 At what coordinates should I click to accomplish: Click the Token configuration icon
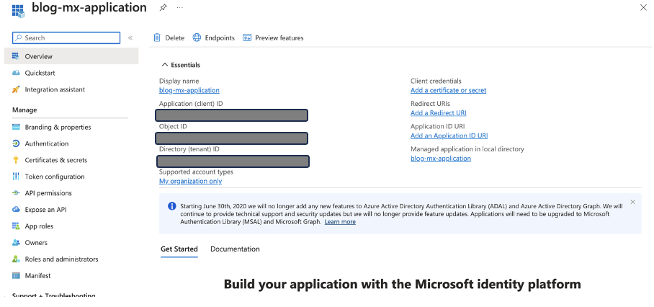coord(16,177)
